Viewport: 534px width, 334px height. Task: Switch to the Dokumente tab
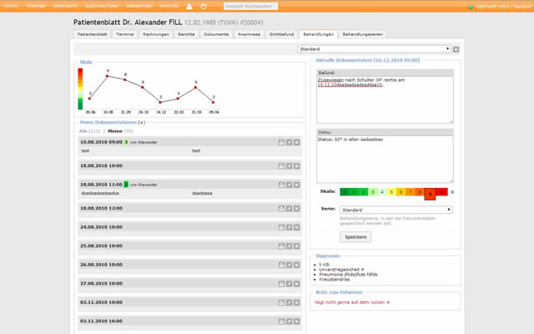[x=216, y=34]
